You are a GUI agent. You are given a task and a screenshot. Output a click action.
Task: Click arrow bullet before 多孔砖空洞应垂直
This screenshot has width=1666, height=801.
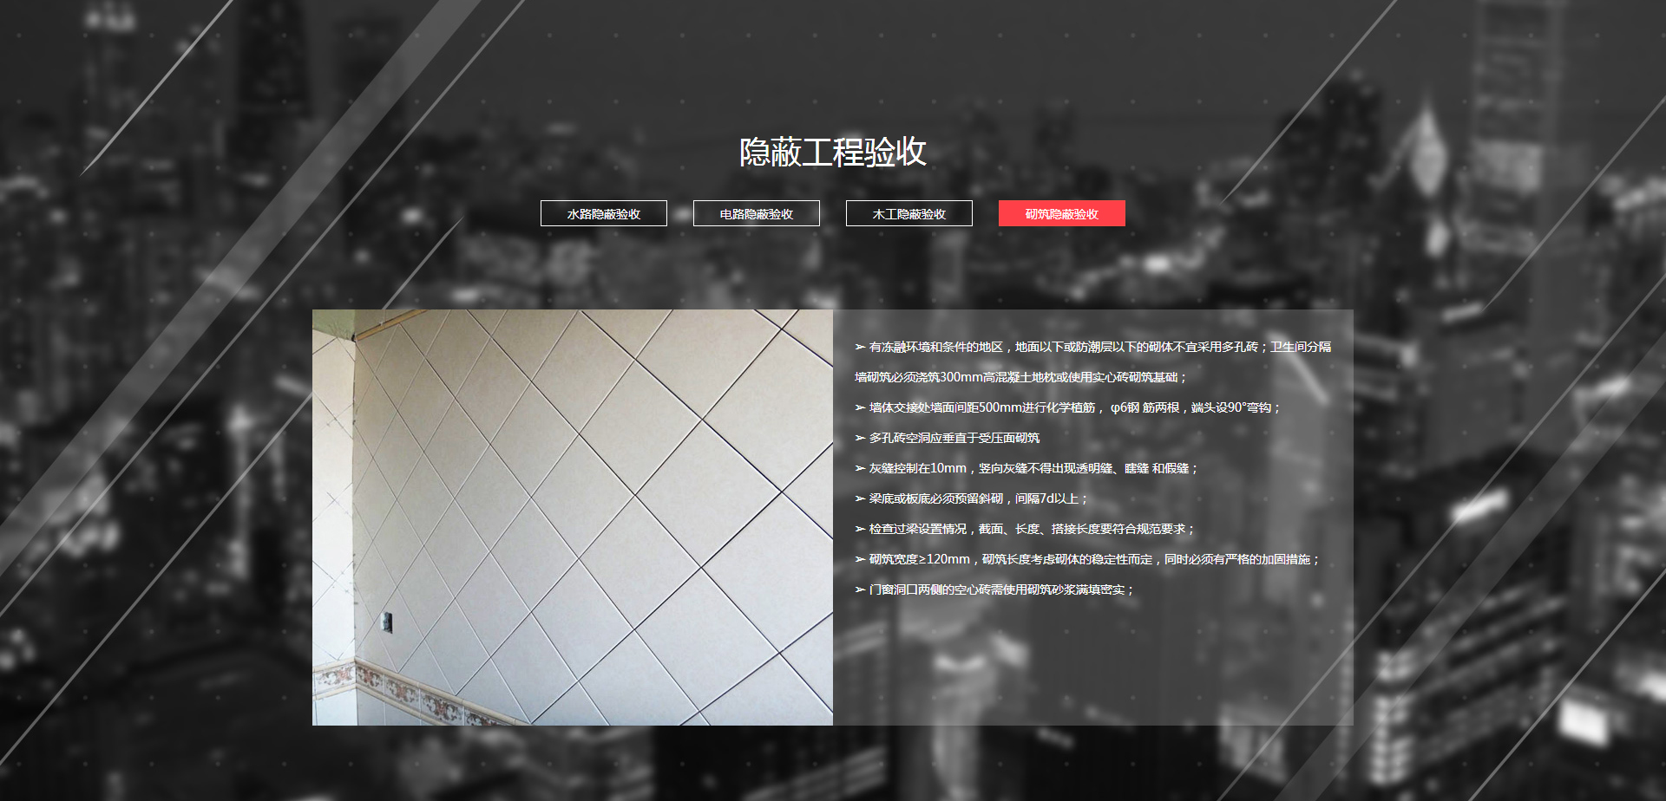(860, 438)
